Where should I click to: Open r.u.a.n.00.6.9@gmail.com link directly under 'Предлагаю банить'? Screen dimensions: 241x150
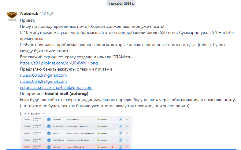pos(43,75)
